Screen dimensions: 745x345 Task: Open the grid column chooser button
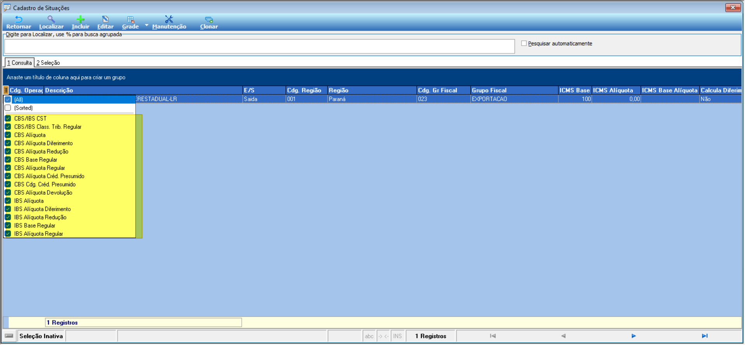pyautogui.click(x=6, y=90)
